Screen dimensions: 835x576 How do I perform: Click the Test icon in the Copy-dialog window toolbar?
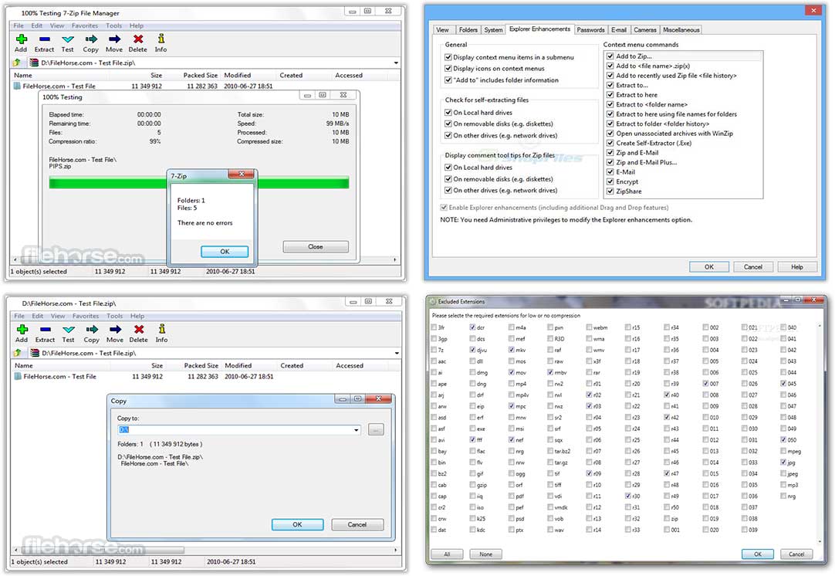68,329
